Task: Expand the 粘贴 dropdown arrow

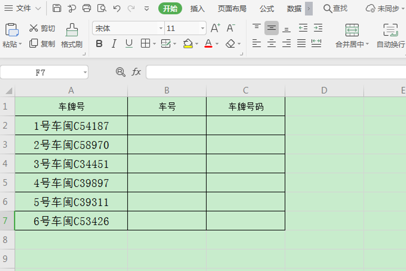Action: 20,44
